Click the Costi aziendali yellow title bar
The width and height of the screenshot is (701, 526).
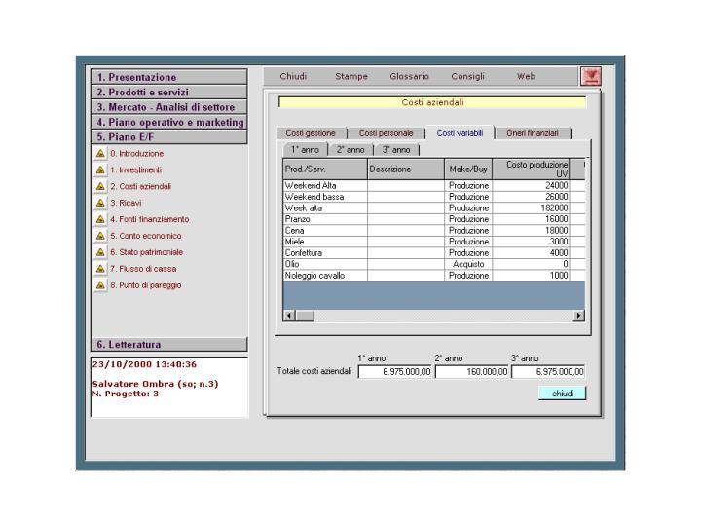point(432,102)
